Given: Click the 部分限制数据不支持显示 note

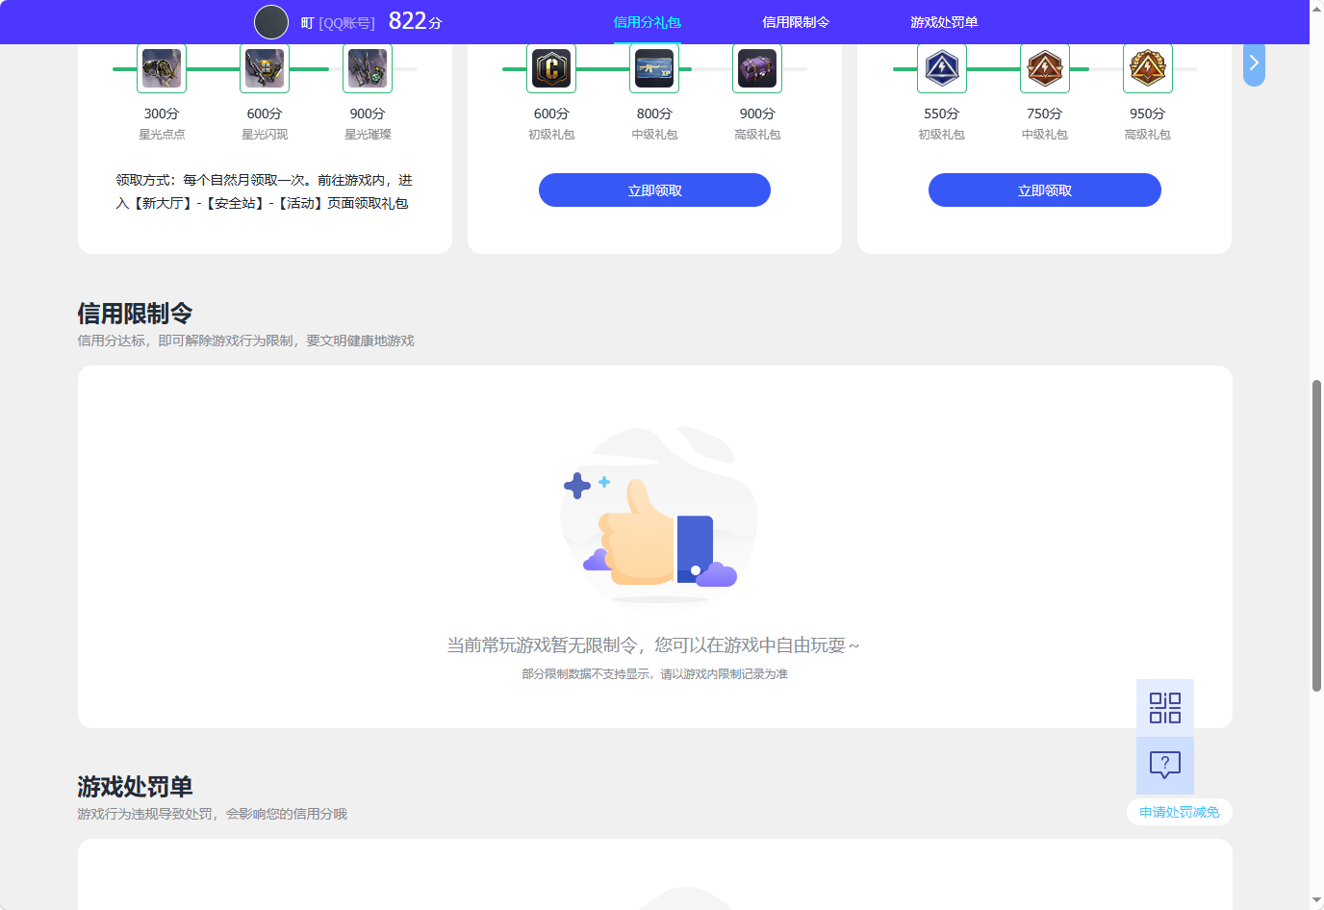Looking at the screenshot, I should (654, 674).
